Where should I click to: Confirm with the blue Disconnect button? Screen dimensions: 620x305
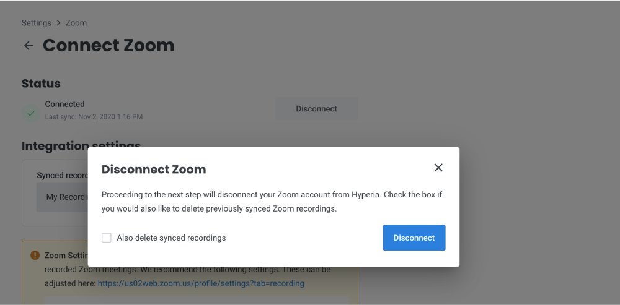(x=414, y=238)
